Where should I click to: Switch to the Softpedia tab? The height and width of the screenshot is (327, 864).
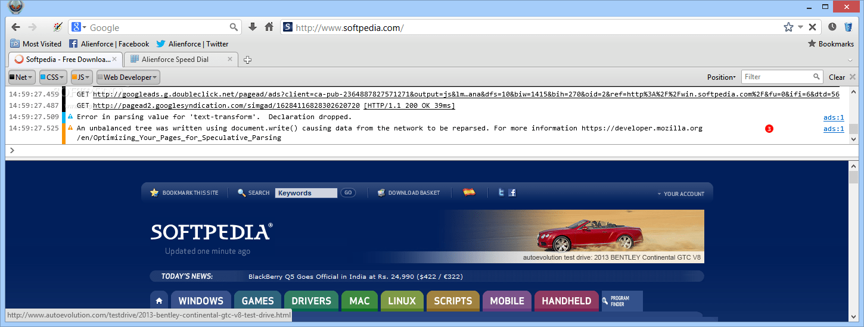click(x=66, y=59)
